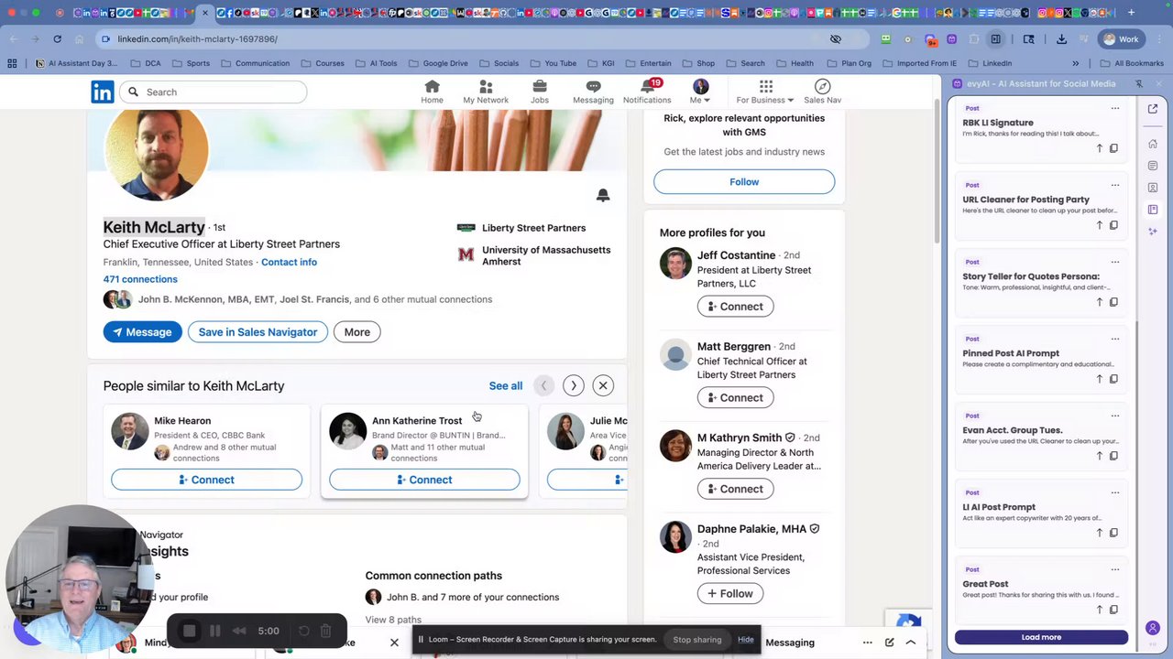Click the LinkedIn search field
Screen dimensions: 1173x659
[213, 92]
